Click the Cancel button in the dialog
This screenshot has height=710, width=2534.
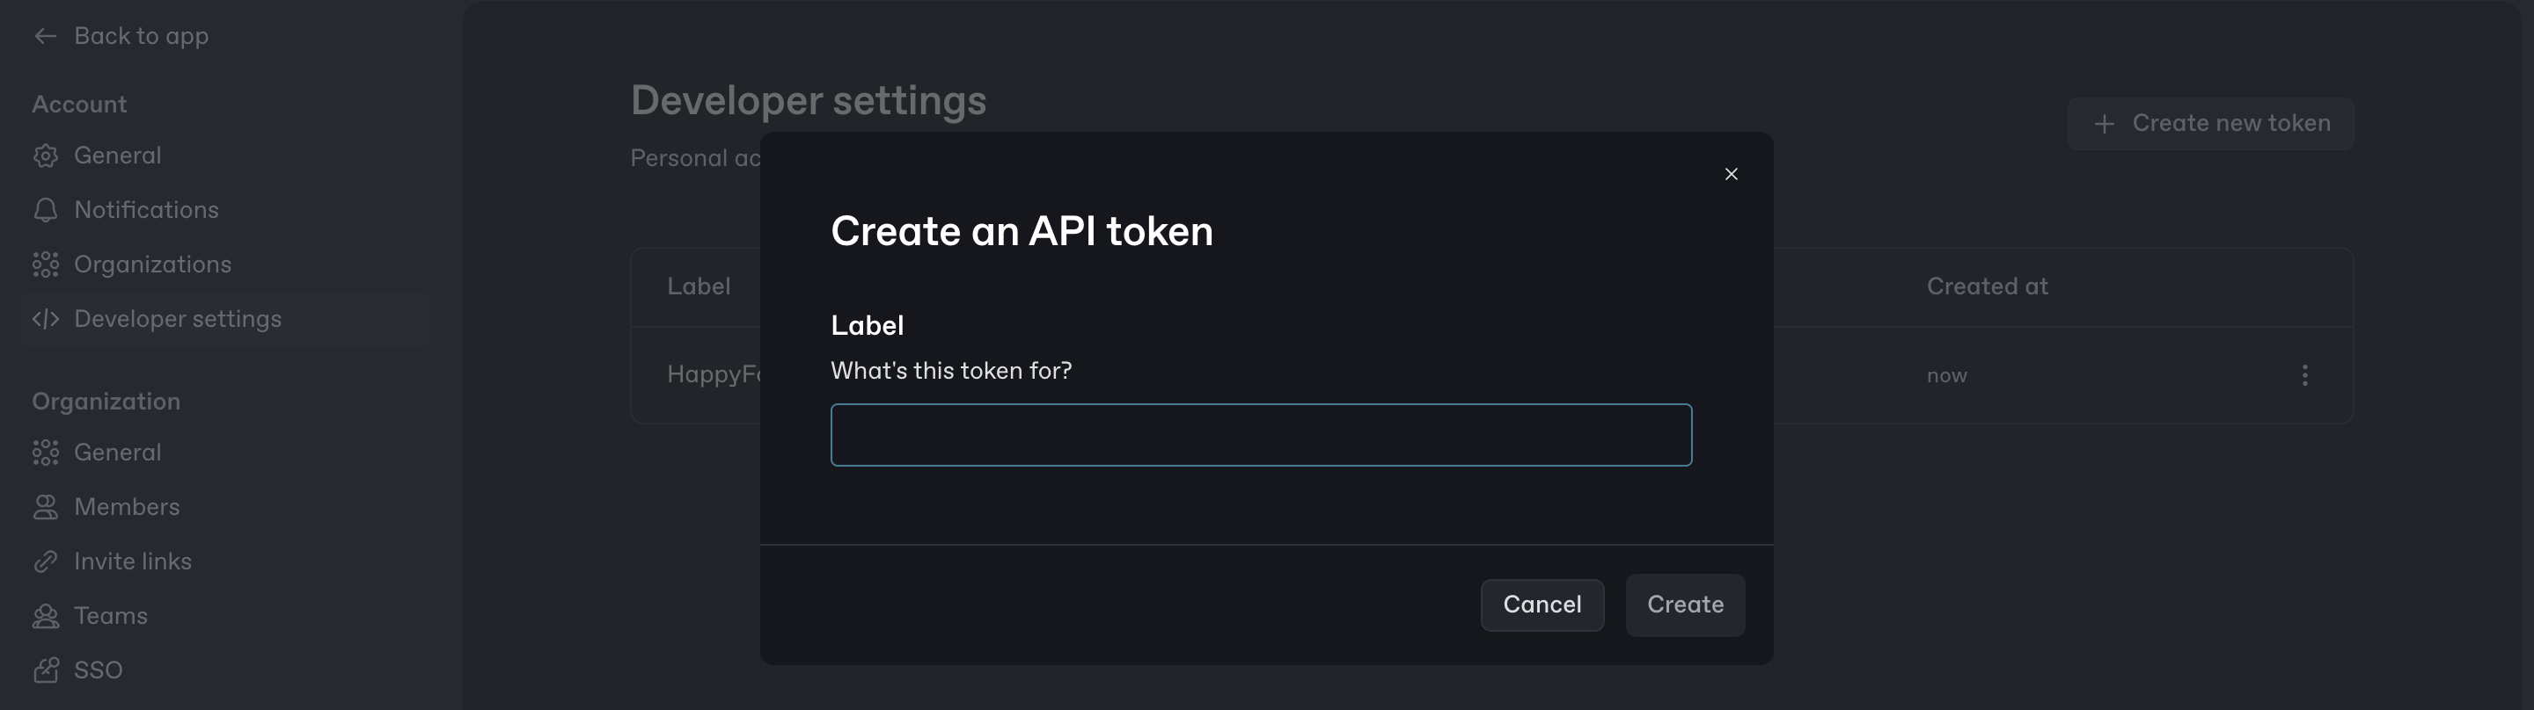pos(1542,605)
